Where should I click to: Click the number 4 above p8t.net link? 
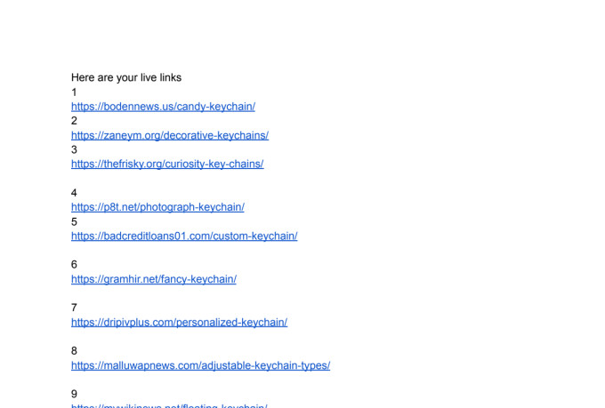[74, 193]
